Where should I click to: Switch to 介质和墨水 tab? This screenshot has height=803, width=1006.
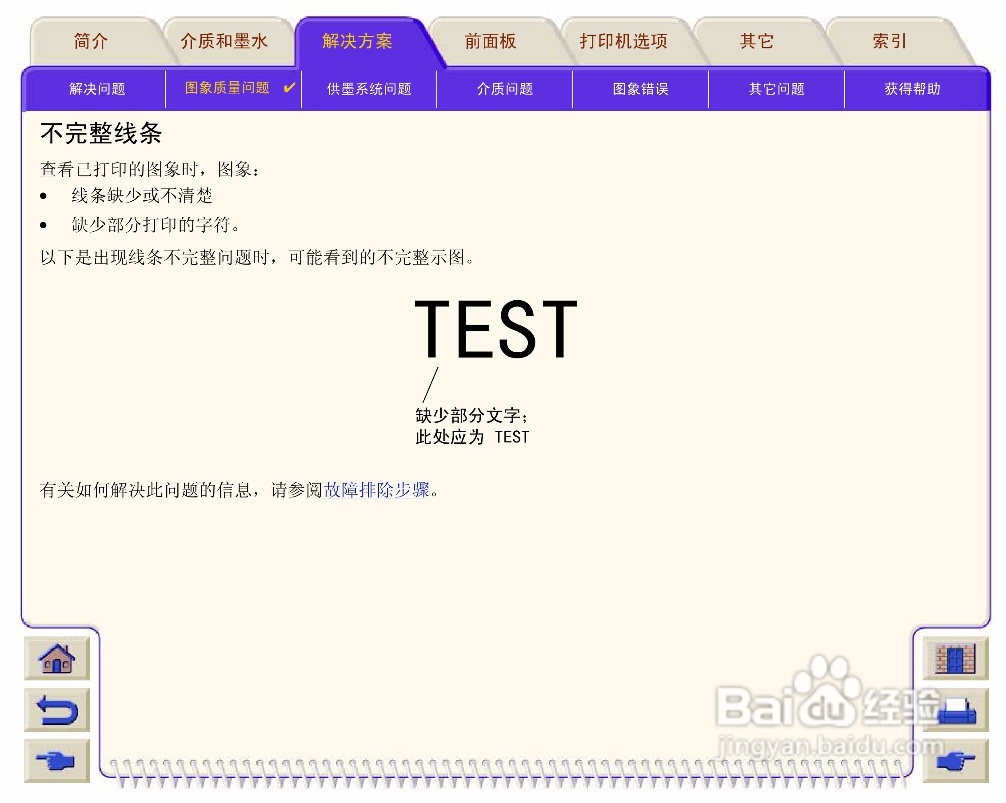click(x=224, y=41)
